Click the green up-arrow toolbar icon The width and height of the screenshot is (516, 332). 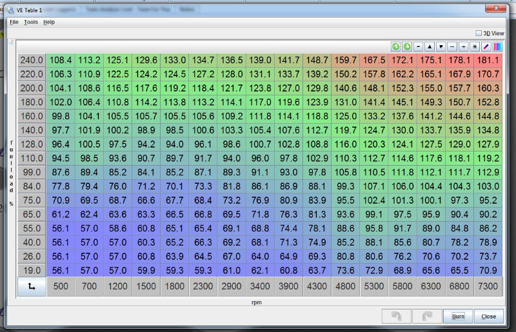click(395, 46)
